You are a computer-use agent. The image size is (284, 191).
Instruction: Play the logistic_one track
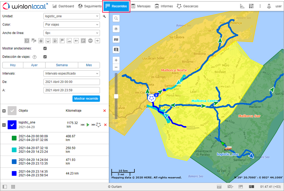(88, 125)
